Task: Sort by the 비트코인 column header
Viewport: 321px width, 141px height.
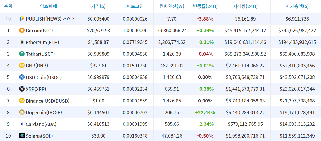Action: click(135, 6)
